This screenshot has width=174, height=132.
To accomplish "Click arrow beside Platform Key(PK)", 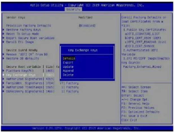I will click(3, 71).
